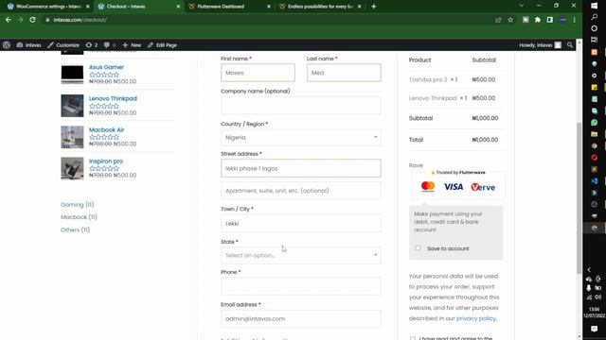Open notification center in taskbar
The width and height of the screenshot is (606, 340).
tap(595, 329)
